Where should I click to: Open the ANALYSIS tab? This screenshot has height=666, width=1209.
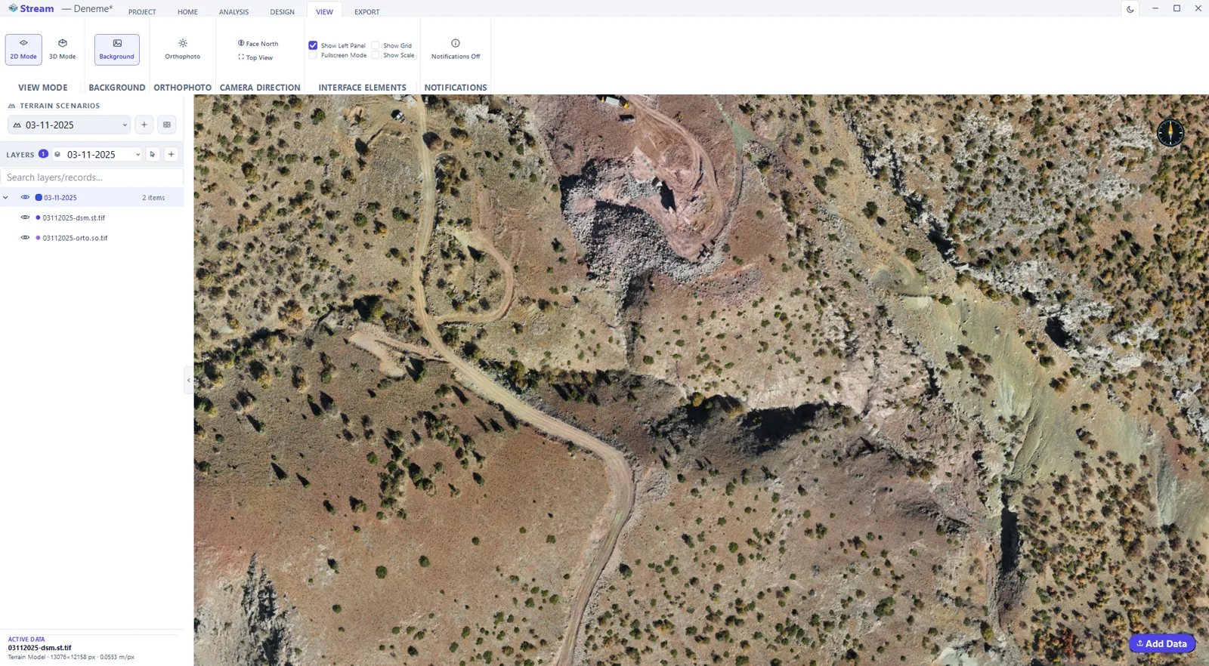point(233,12)
